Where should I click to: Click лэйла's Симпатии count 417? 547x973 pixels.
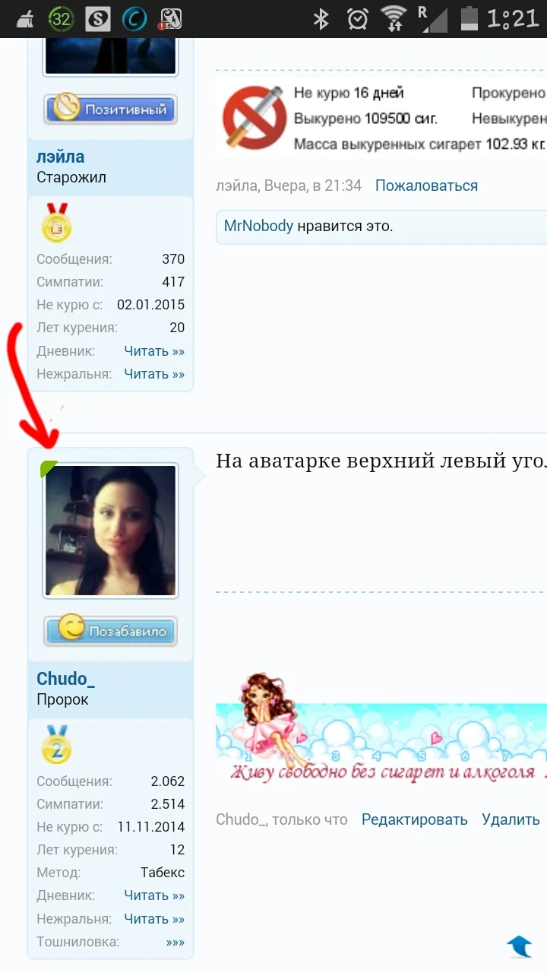tap(173, 282)
